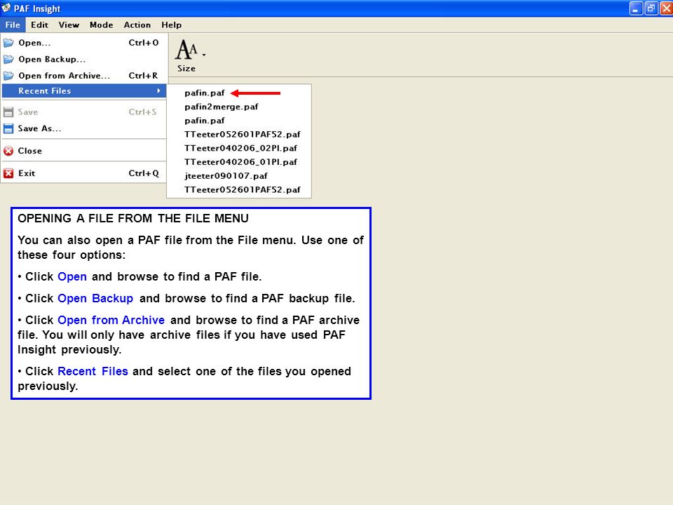The width and height of the screenshot is (673, 505).
Task: Open the File menu
Action: click(x=13, y=25)
